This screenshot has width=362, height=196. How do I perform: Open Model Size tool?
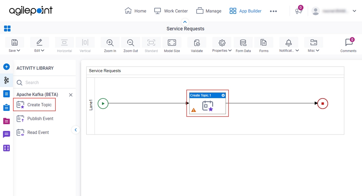[x=172, y=43]
